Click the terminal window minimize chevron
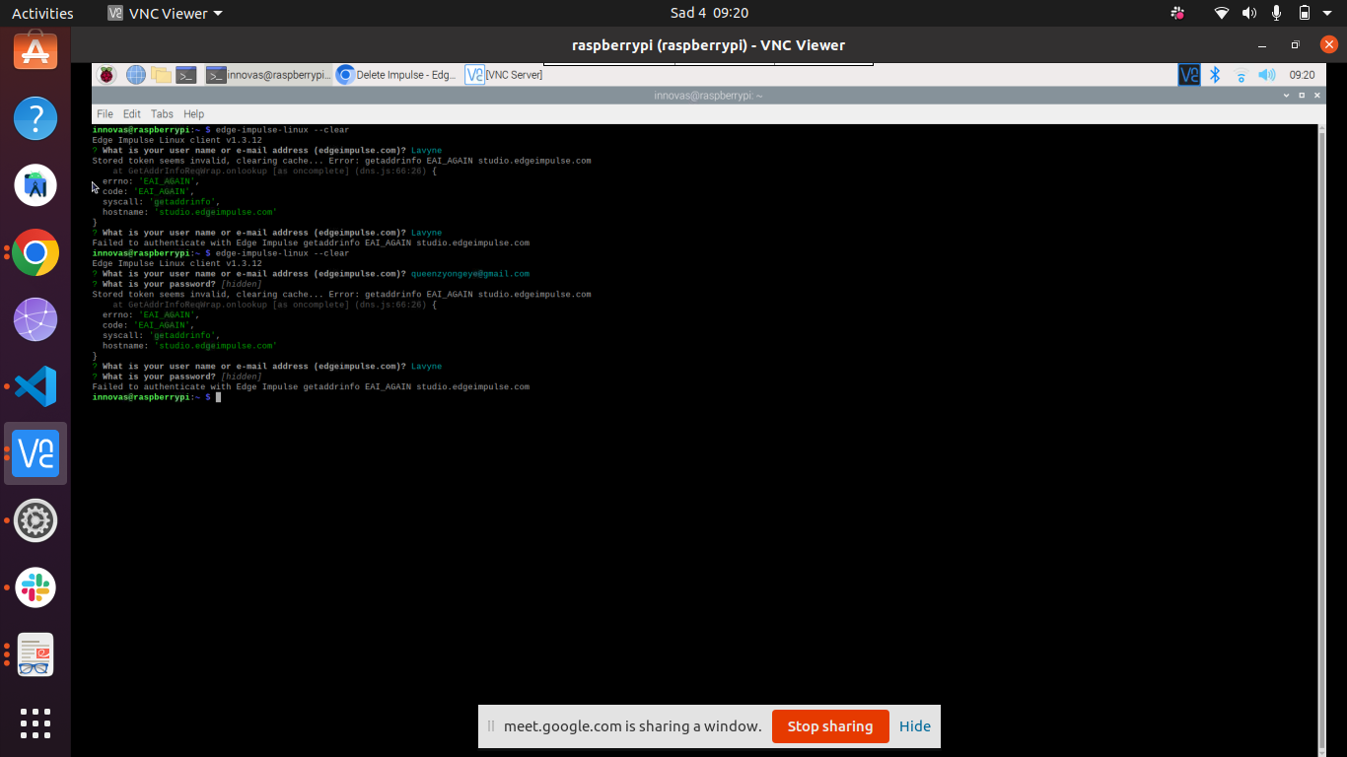Screen dimensions: 1347x757 click(1286, 96)
